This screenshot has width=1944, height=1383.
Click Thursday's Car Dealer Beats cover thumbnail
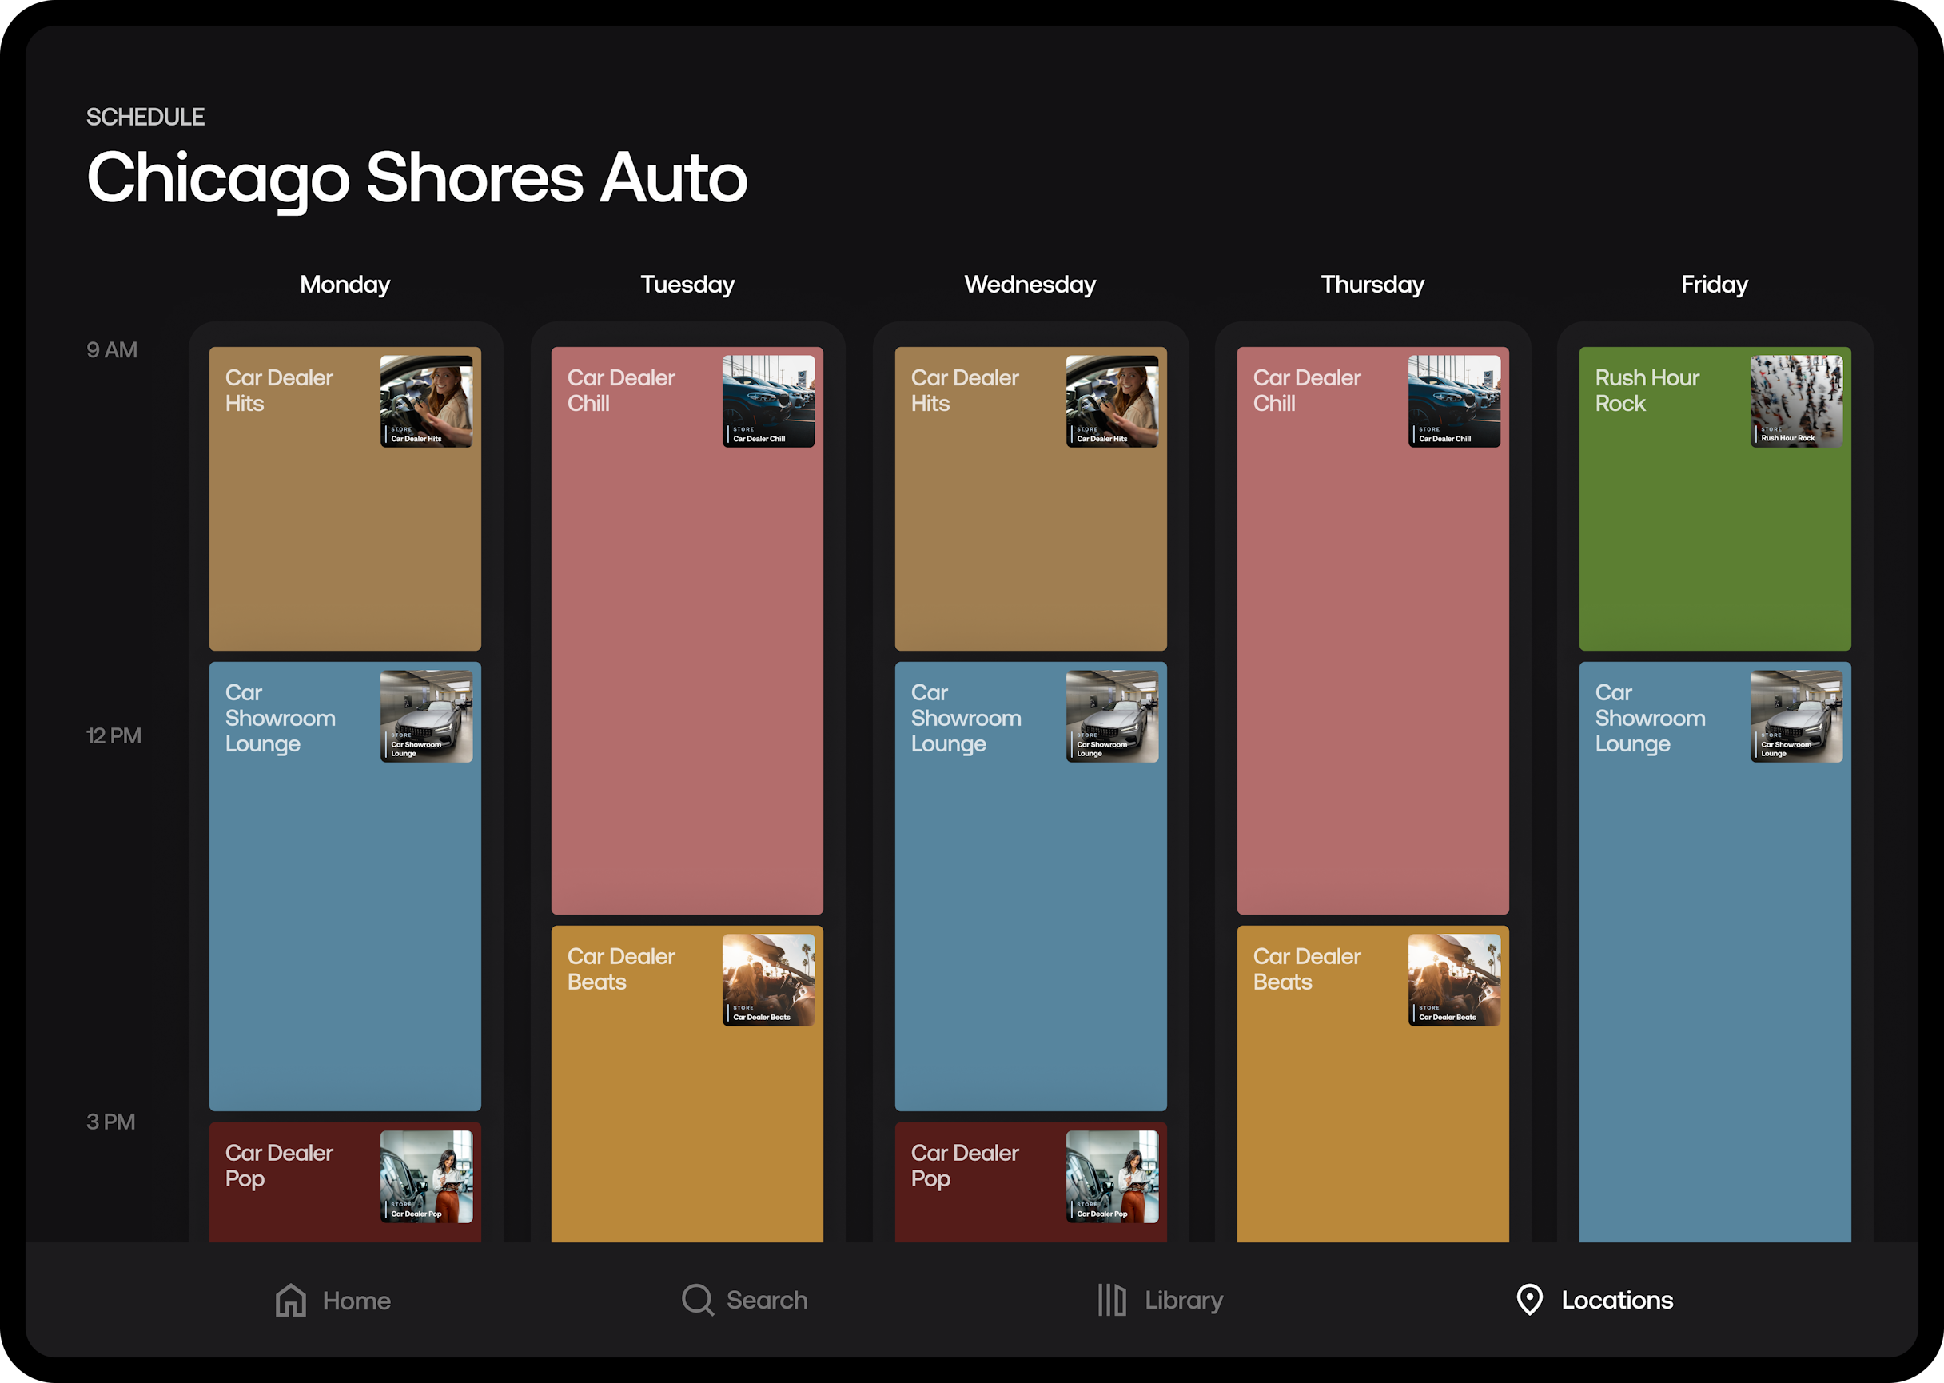click(1453, 980)
